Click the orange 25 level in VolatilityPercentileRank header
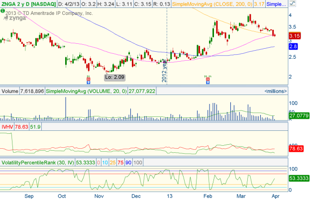This screenshot has width=311, height=199. 112,163
